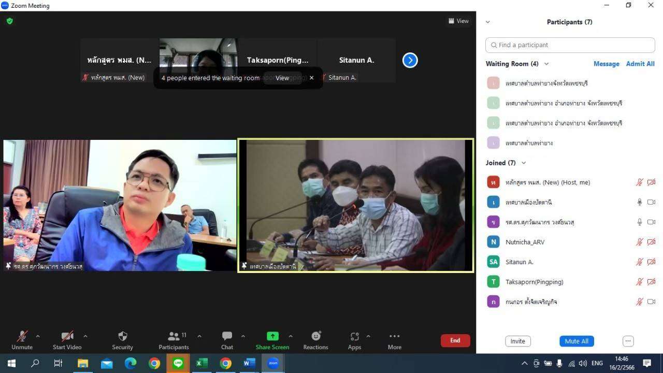
Task: Collapse the Waiting Room section
Action: point(546,64)
